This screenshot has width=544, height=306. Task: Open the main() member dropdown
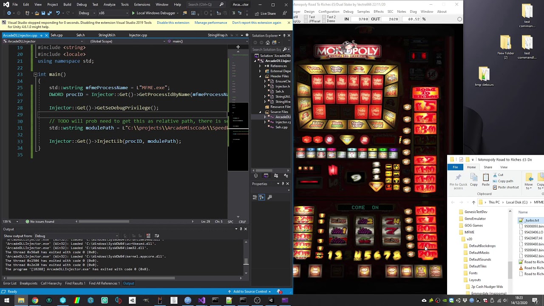[207, 41]
